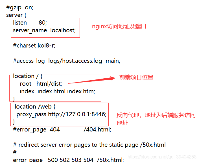Click the 'server {' line
The image size is (199, 162).
pos(16,15)
